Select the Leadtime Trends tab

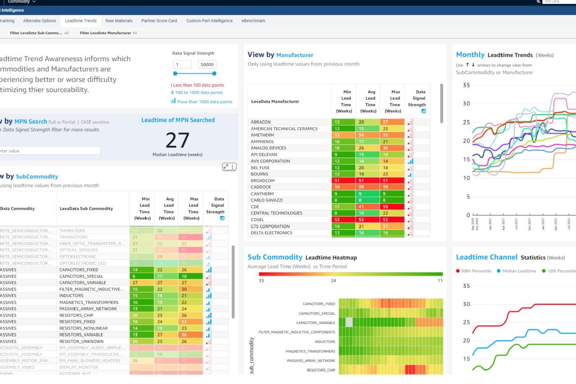81,21
